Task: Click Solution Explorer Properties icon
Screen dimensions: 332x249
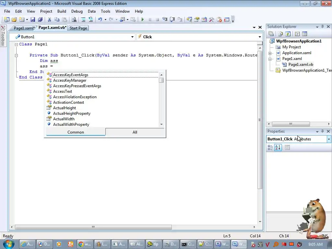Action: [x=271, y=34]
